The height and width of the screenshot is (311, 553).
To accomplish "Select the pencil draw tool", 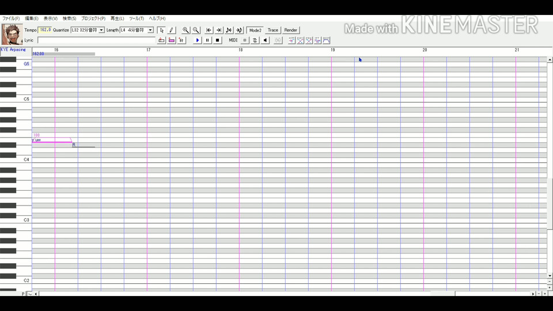I will [x=171, y=30].
